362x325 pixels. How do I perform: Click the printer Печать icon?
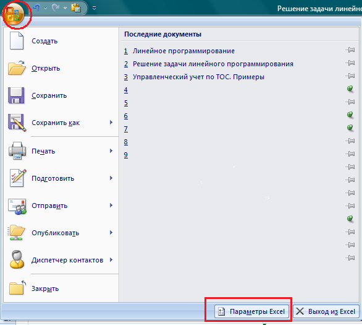click(x=17, y=151)
